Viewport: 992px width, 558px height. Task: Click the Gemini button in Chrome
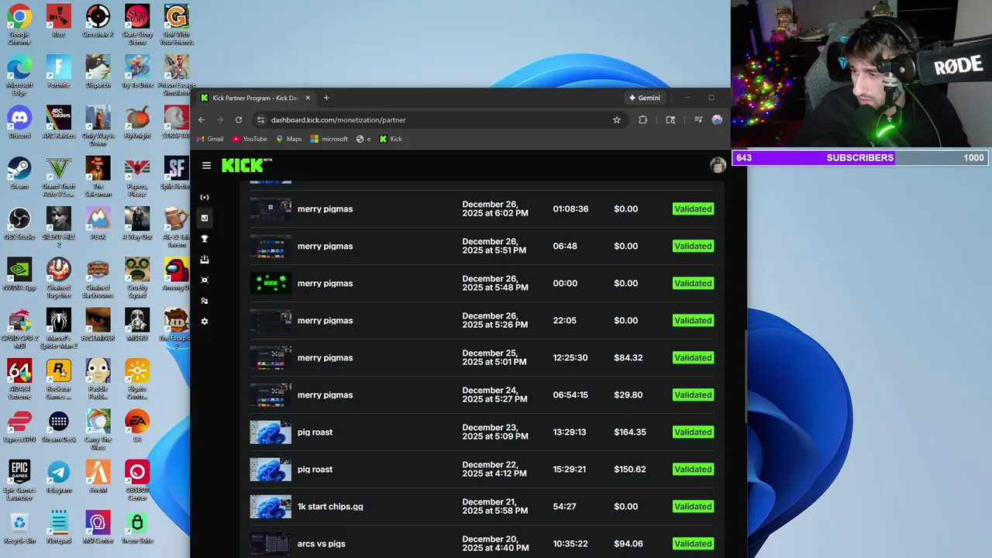click(645, 98)
